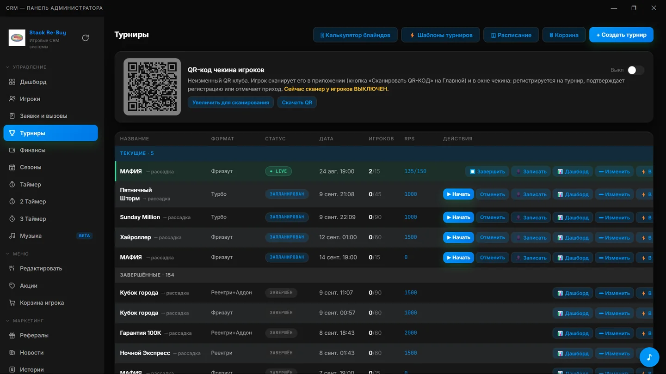This screenshot has height=374, width=666.
Task: Click the 3 Таймер clock icon
Action: pos(12,218)
